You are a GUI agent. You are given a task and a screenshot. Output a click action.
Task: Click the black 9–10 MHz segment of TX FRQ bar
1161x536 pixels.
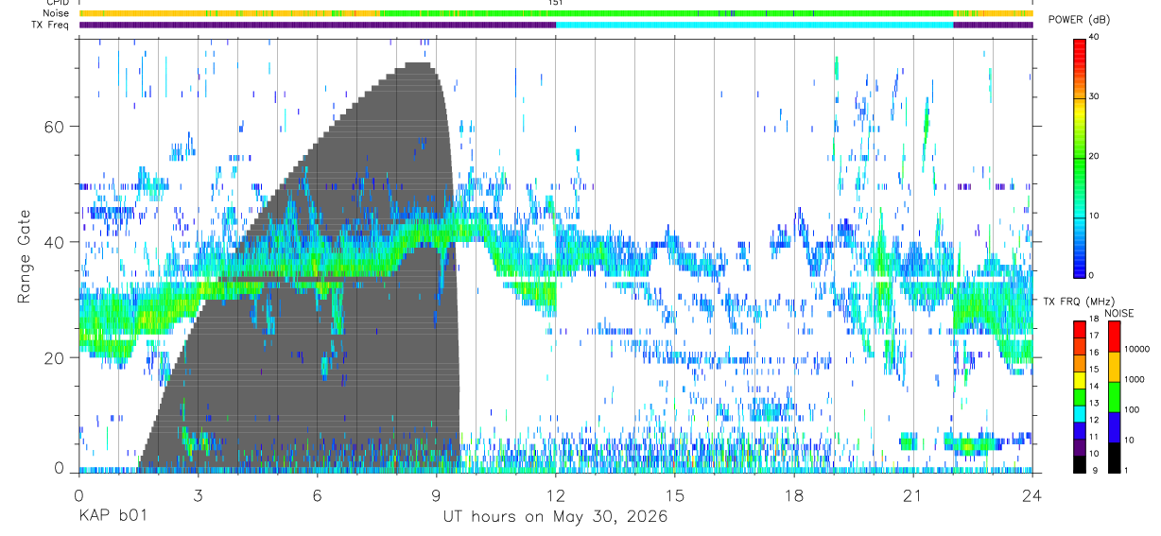1080,464
